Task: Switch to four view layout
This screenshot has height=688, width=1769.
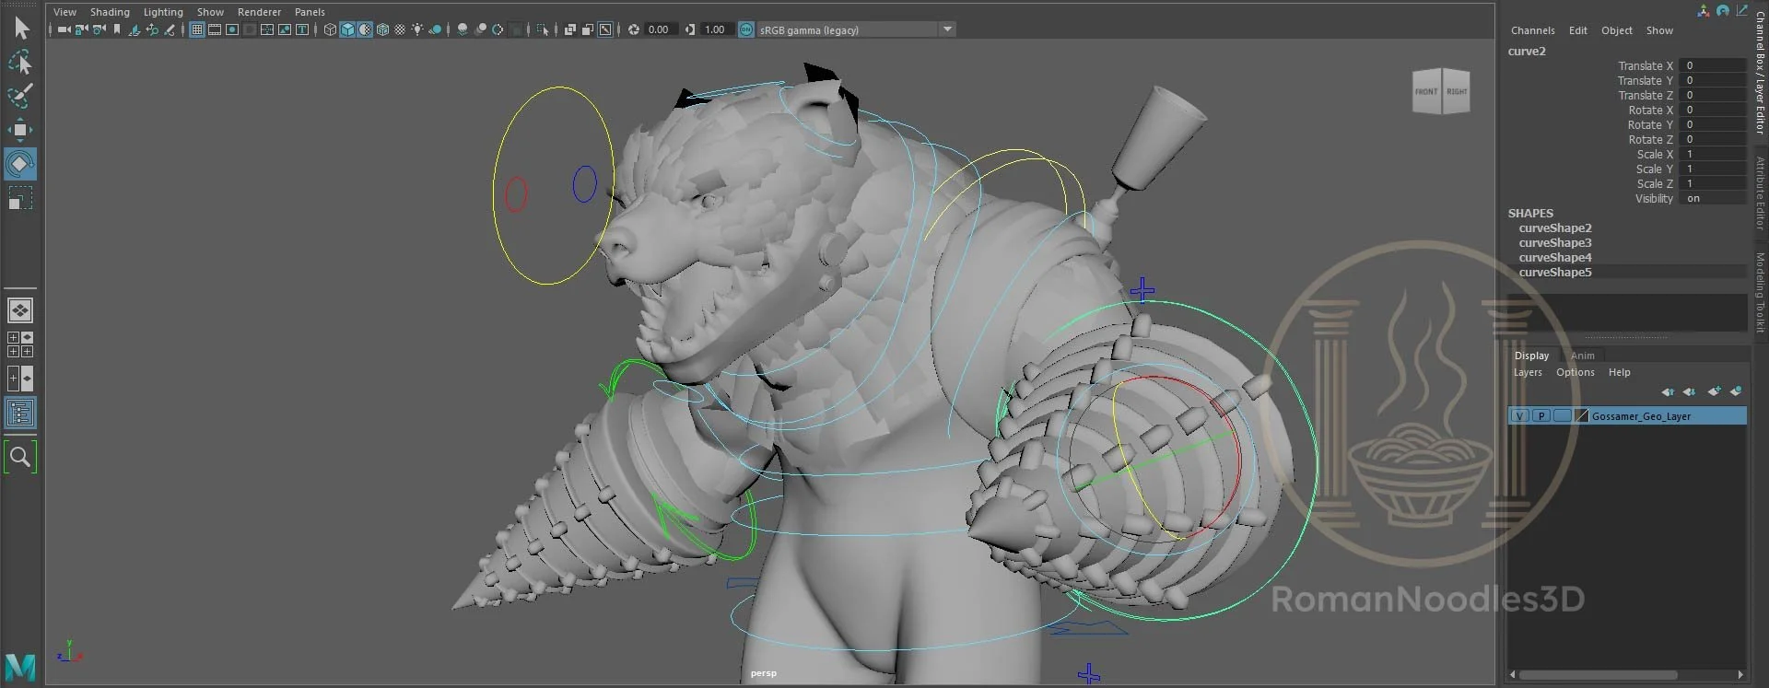Action: [20, 344]
